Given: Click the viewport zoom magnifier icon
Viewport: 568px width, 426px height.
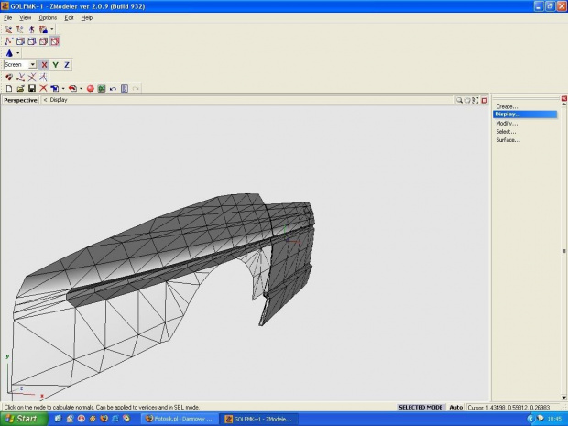Looking at the screenshot, I should click(x=460, y=100).
